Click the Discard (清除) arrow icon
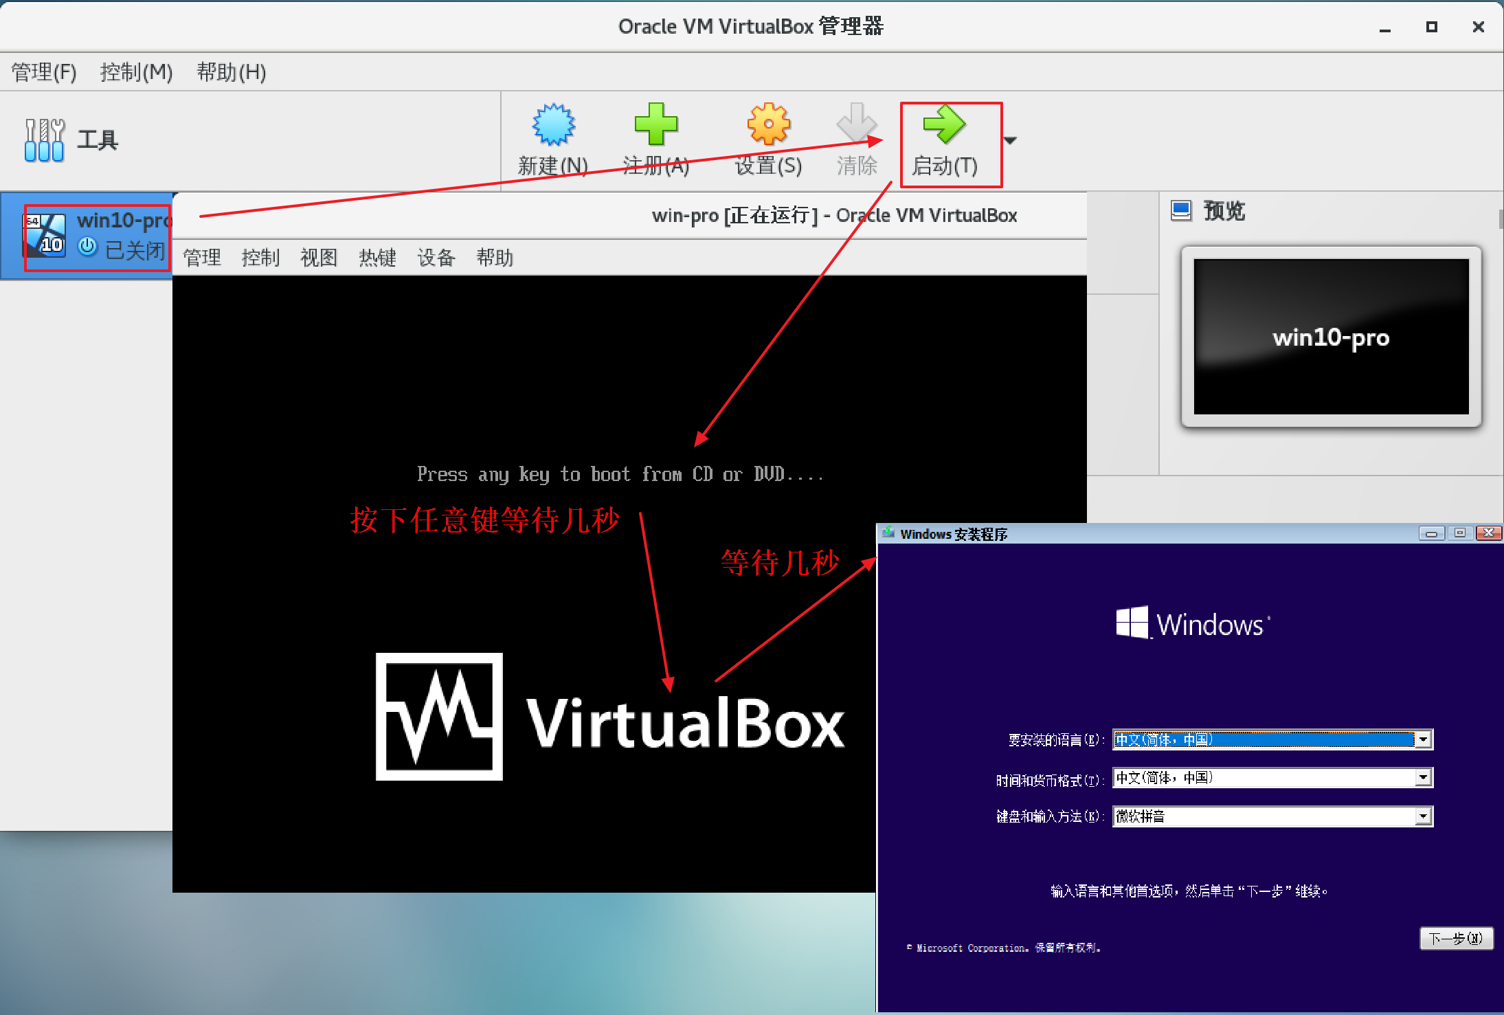 point(856,125)
